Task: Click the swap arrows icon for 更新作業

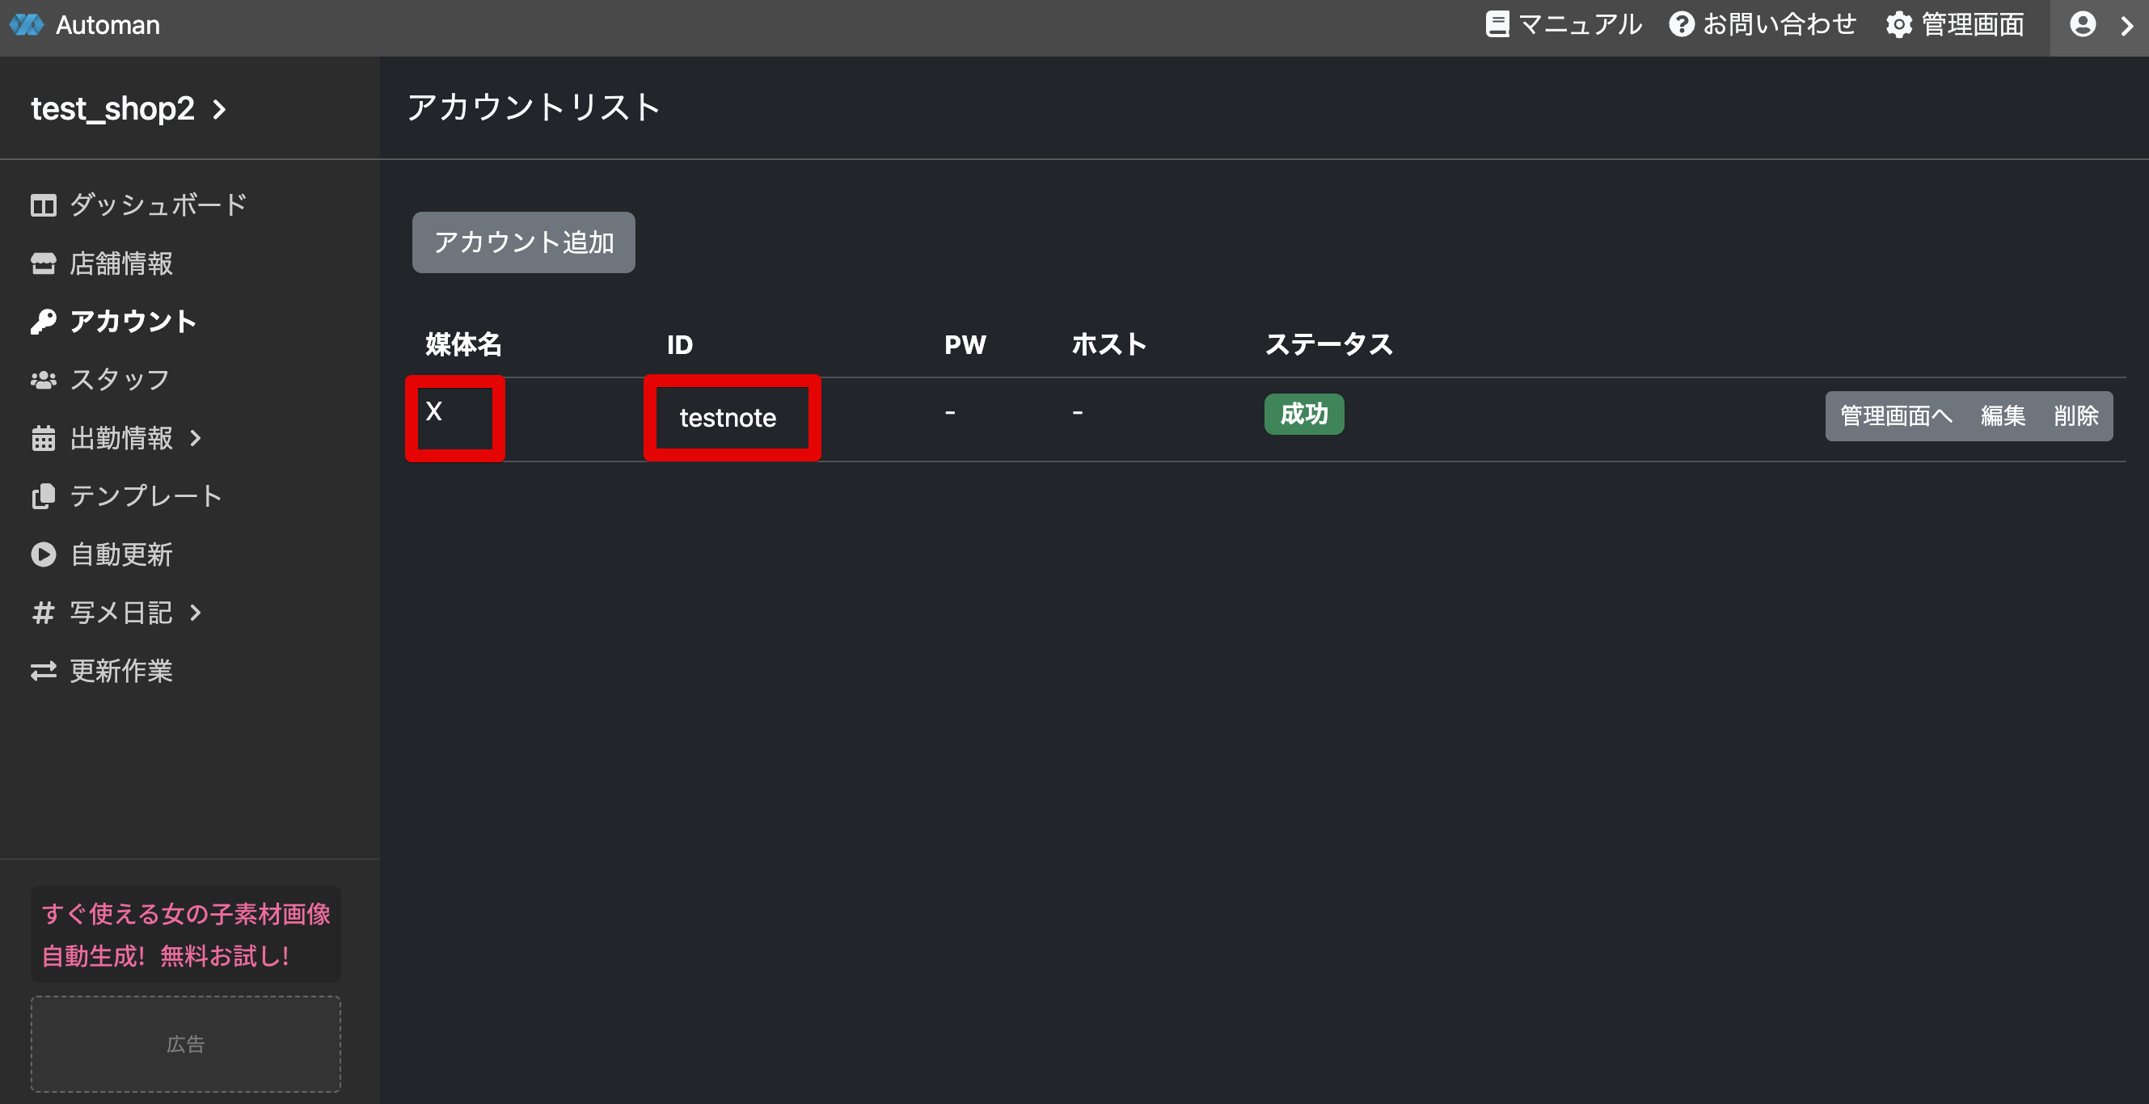Action: (x=44, y=671)
